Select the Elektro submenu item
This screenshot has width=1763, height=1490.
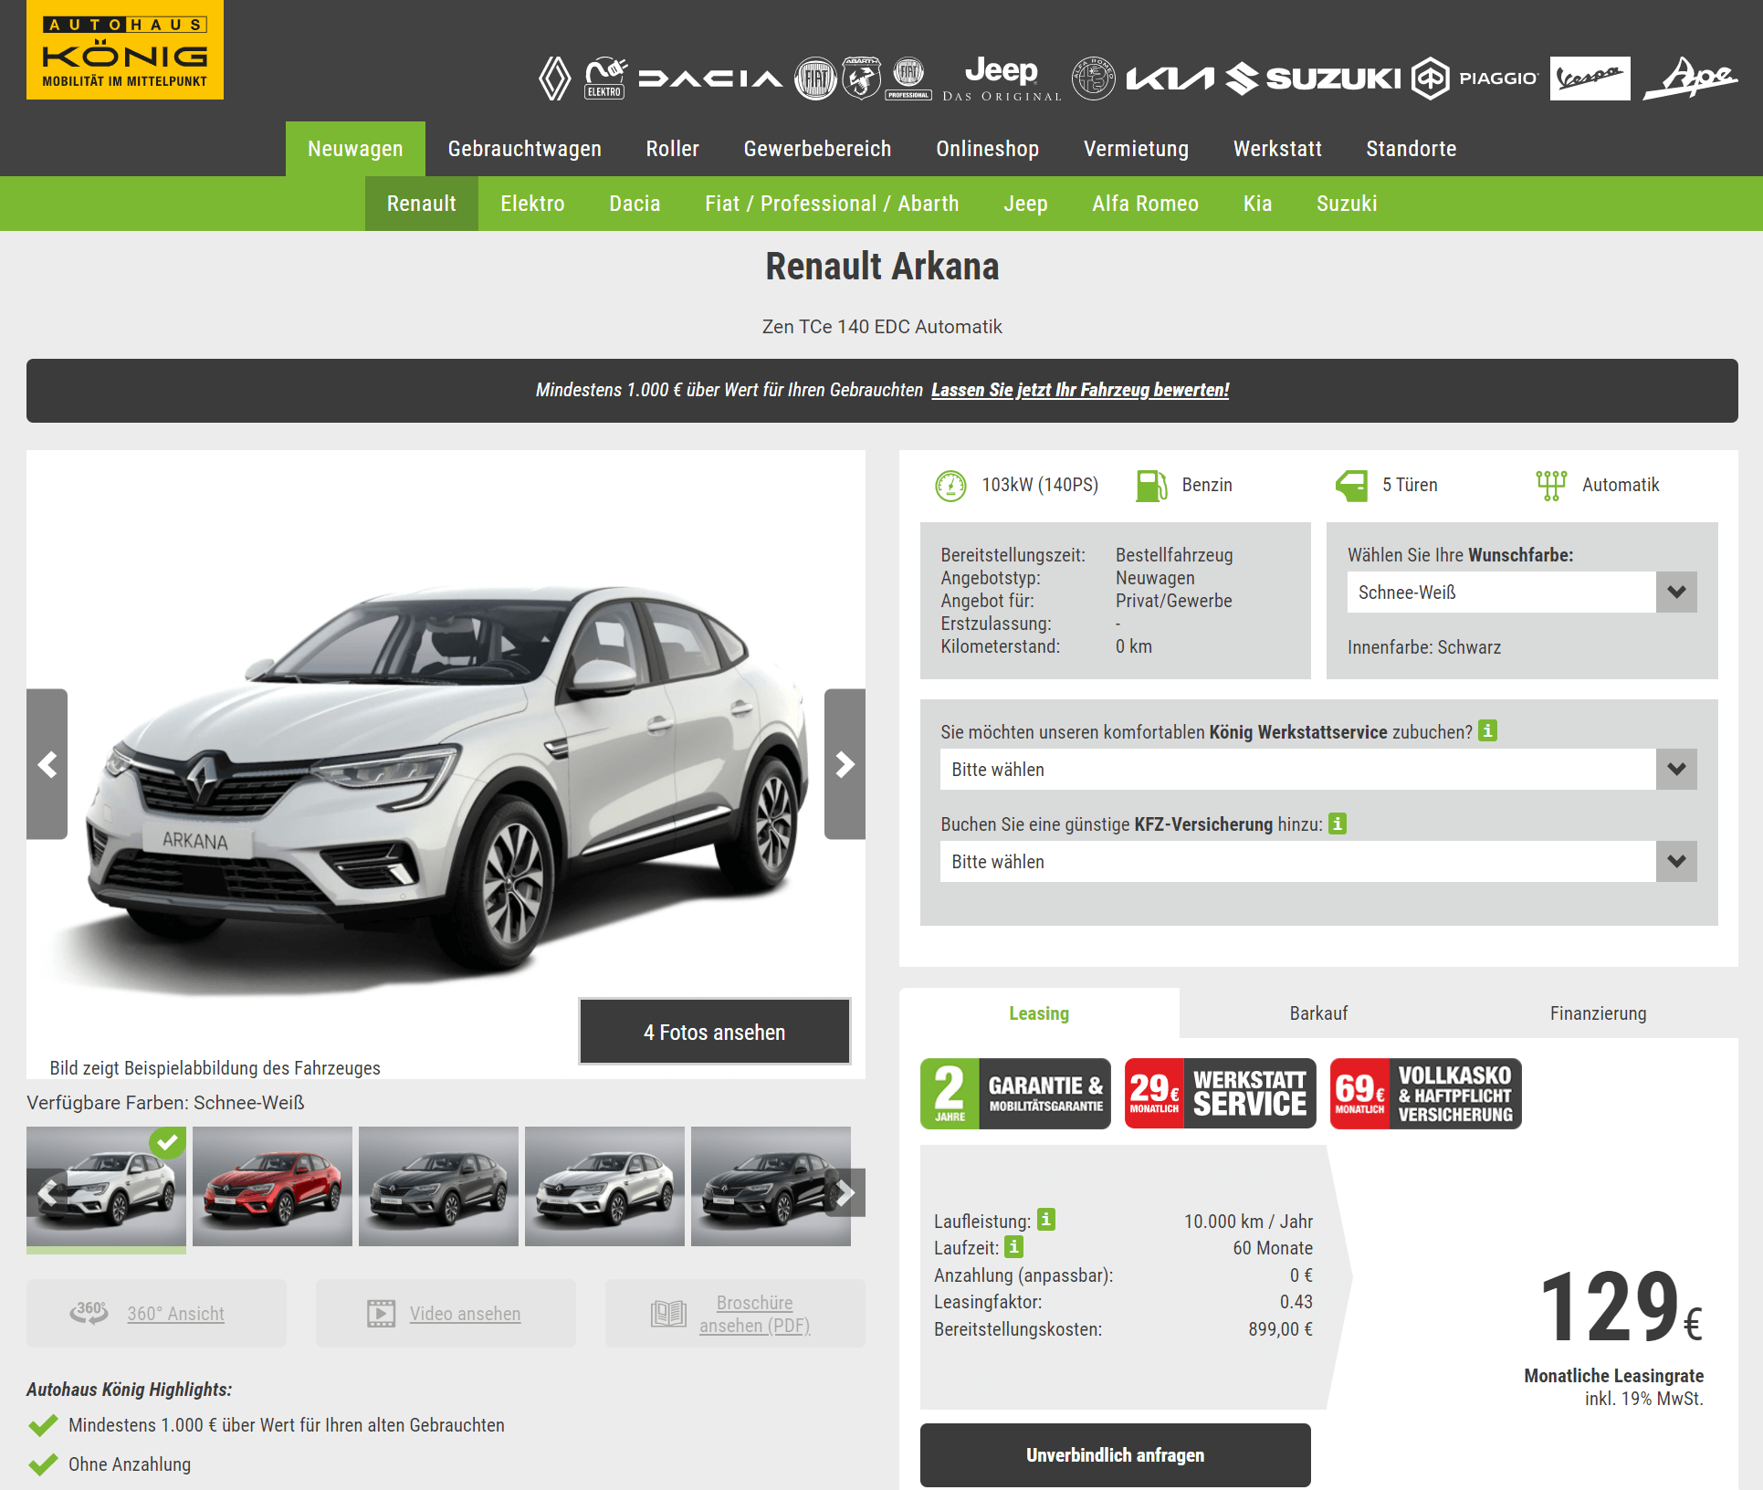pyautogui.click(x=533, y=204)
